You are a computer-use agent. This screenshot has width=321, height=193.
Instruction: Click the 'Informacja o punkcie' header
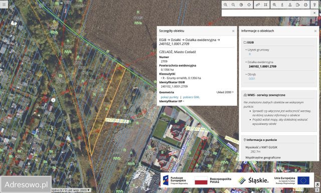pyautogui.click(x=260, y=140)
